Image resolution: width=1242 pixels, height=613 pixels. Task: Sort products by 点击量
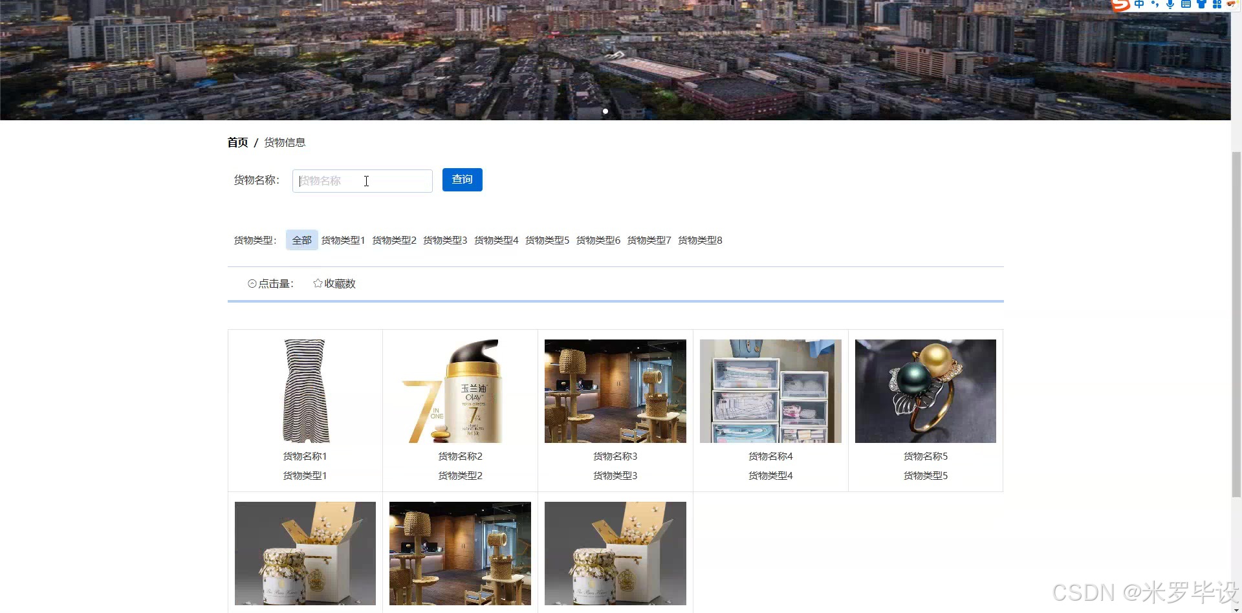tap(276, 284)
